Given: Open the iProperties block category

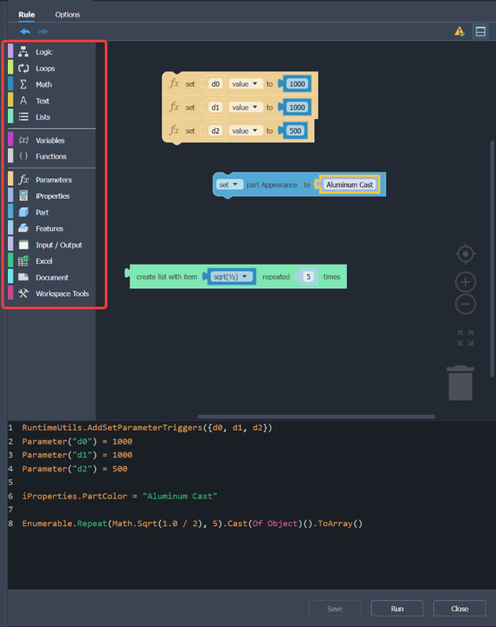Looking at the screenshot, I should [x=52, y=196].
